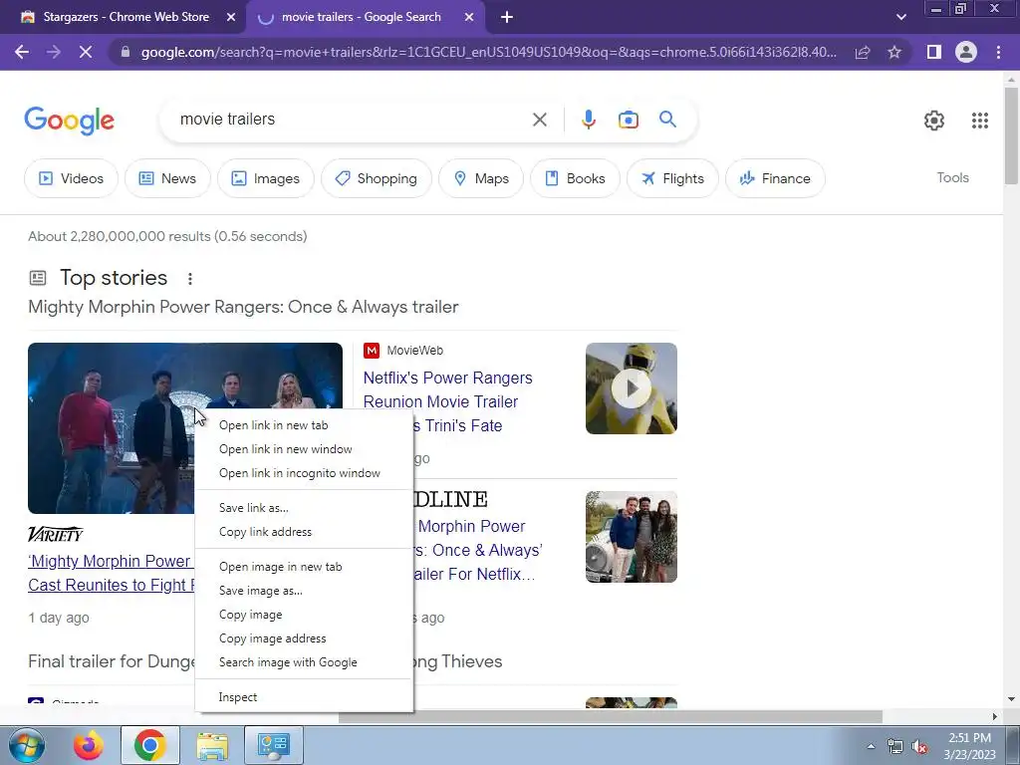Click the Google logo
Screen dimensions: 1020x765
[x=69, y=121]
